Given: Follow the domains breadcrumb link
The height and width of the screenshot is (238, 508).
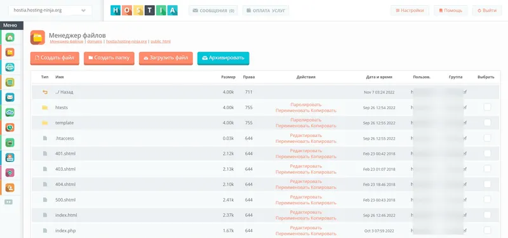Looking at the screenshot, I should tap(95, 41).
